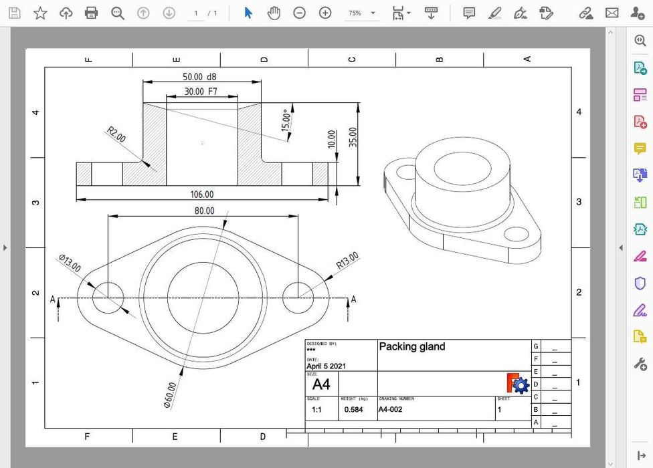Viewport: 653px width, 468px height.
Task: Open the Find text magnifier
Action: tap(118, 13)
